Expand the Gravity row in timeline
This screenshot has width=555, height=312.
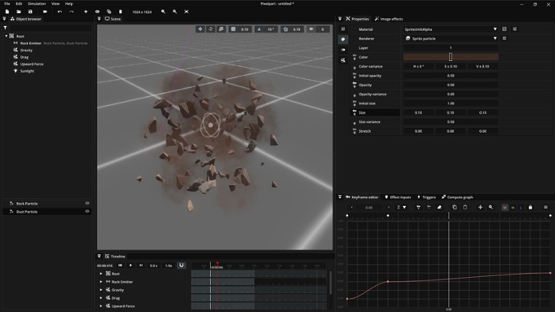pyautogui.click(x=101, y=290)
